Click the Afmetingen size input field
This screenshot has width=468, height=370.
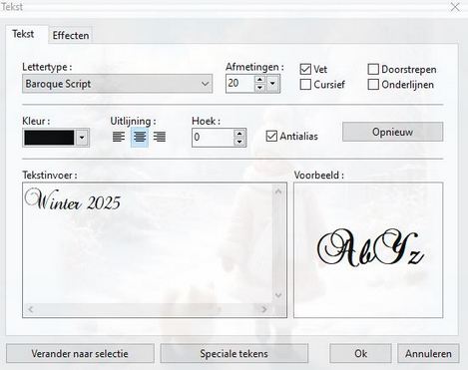[x=240, y=83]
